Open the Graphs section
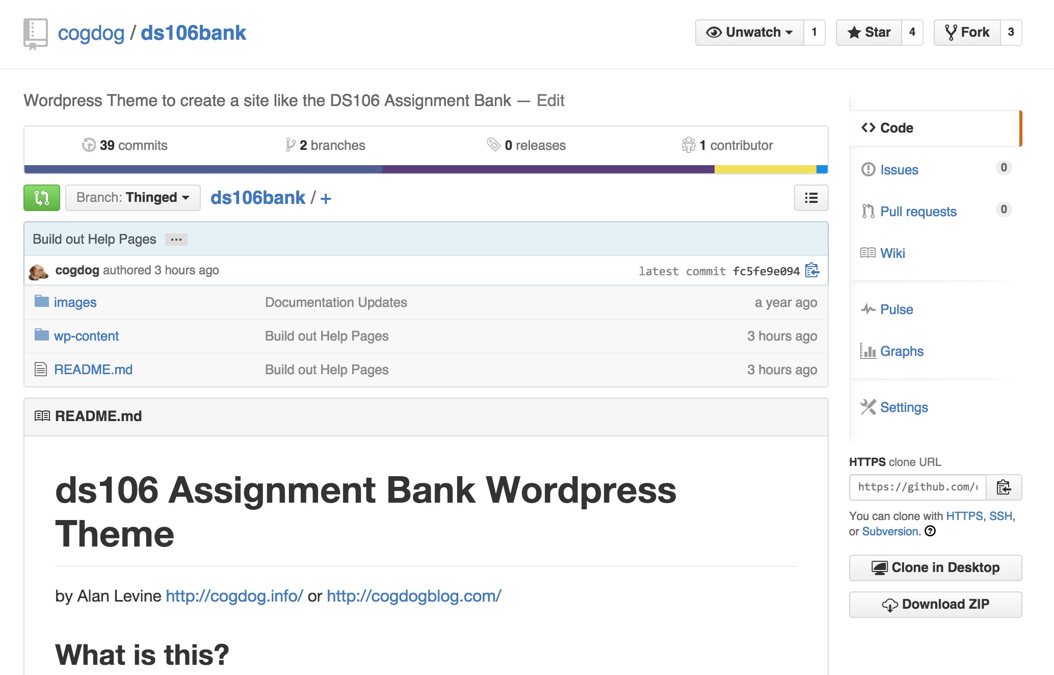 pos(901,351)
